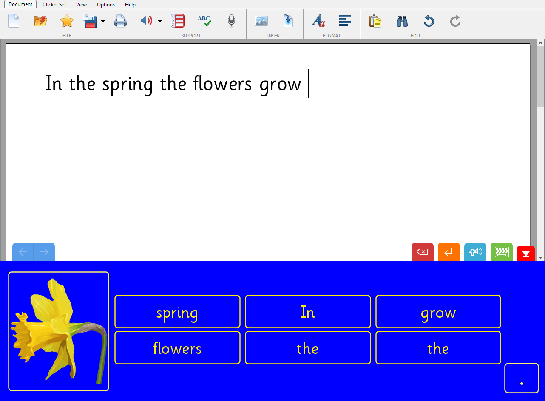
Task: Open the speech options dropdown arrow
Action: (x=160, y=21)
